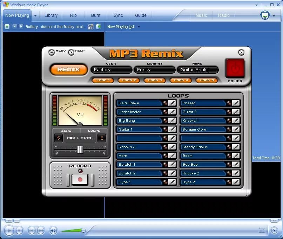Switch to the Sync tab
283x239 pixels.
tap(118, 15)
